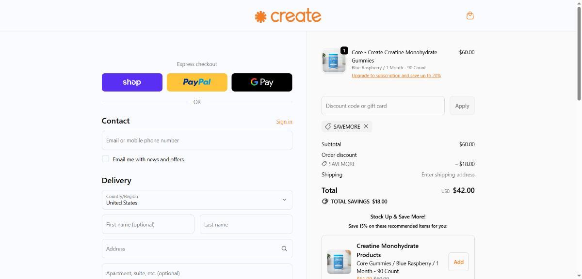Enable Email me with news and offers
582x279 pixels.
click(105, 159)
